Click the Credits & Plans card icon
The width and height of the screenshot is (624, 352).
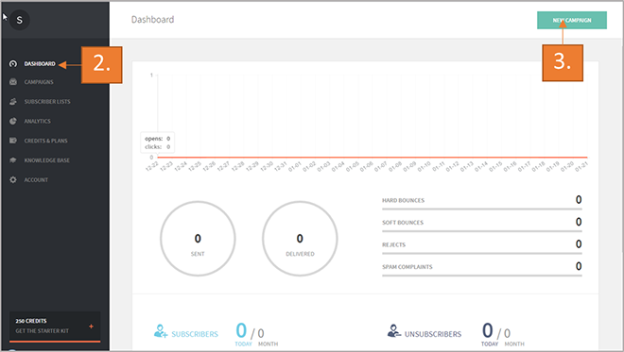click(x=13, y=141)
